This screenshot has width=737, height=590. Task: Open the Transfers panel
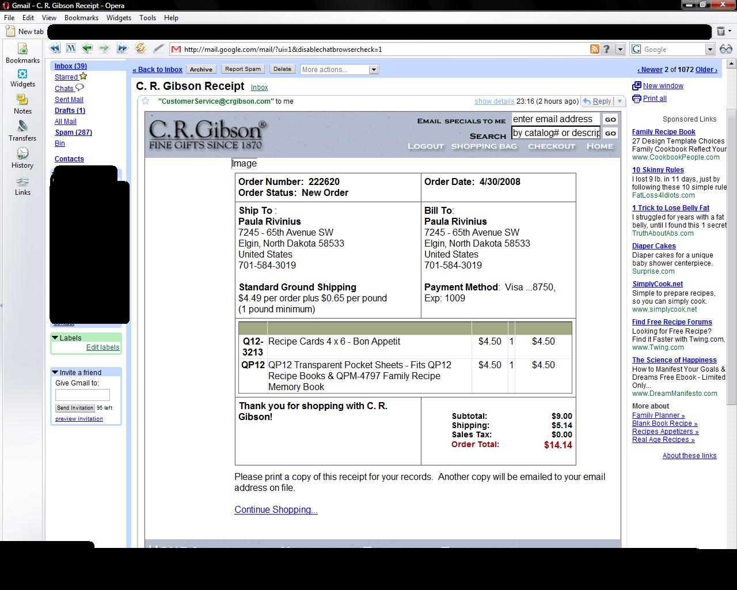point(22,131)
